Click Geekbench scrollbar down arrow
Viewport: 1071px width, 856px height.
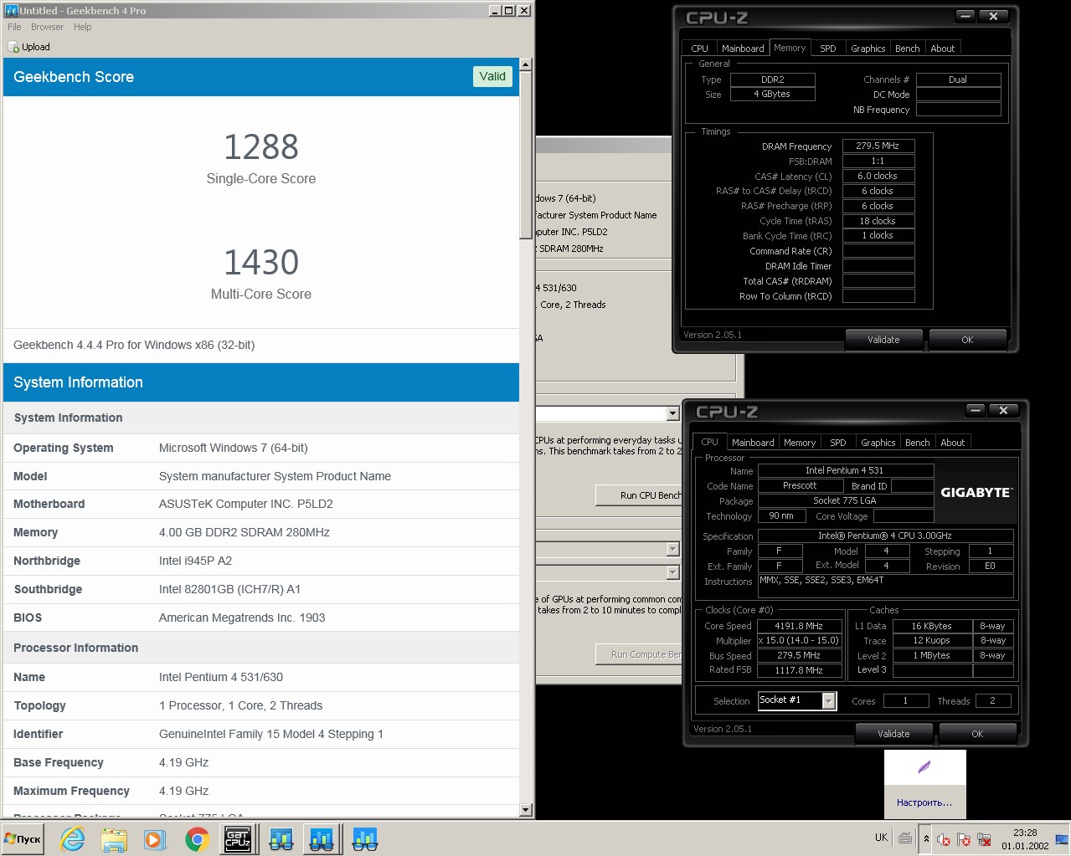[x=525, y=809]
